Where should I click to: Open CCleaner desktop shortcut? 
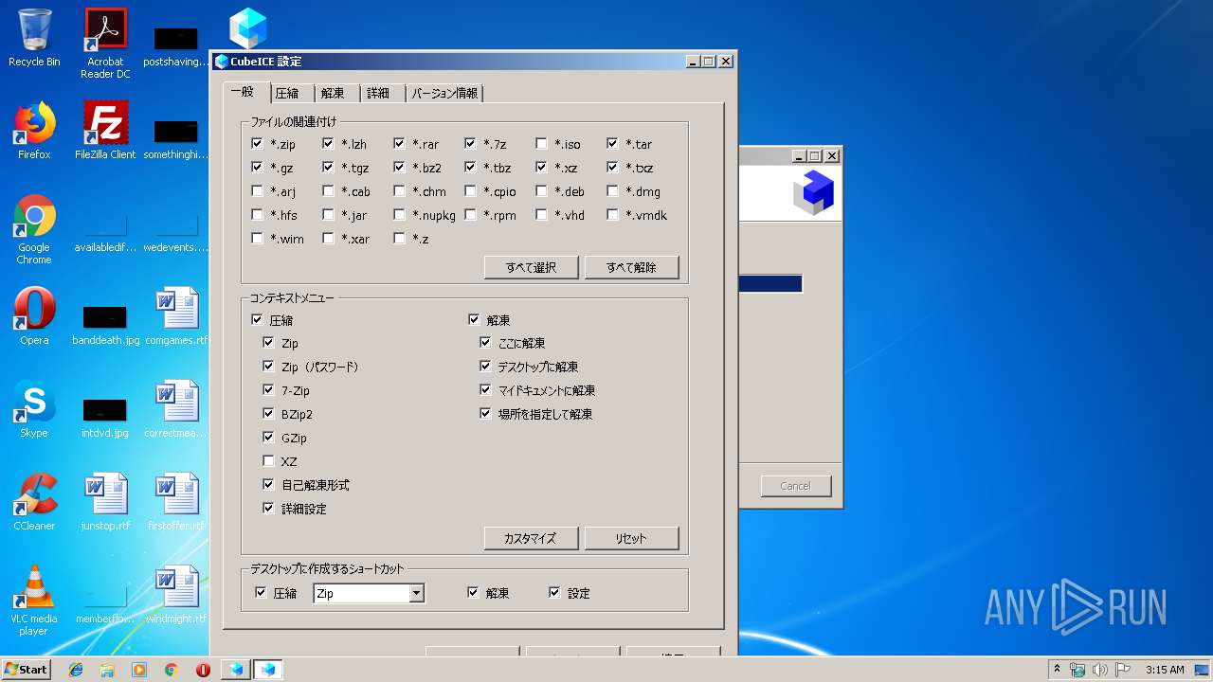click(34, 502)
